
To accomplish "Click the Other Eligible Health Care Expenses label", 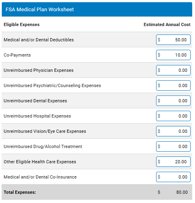I will click(x=40, y=162).
